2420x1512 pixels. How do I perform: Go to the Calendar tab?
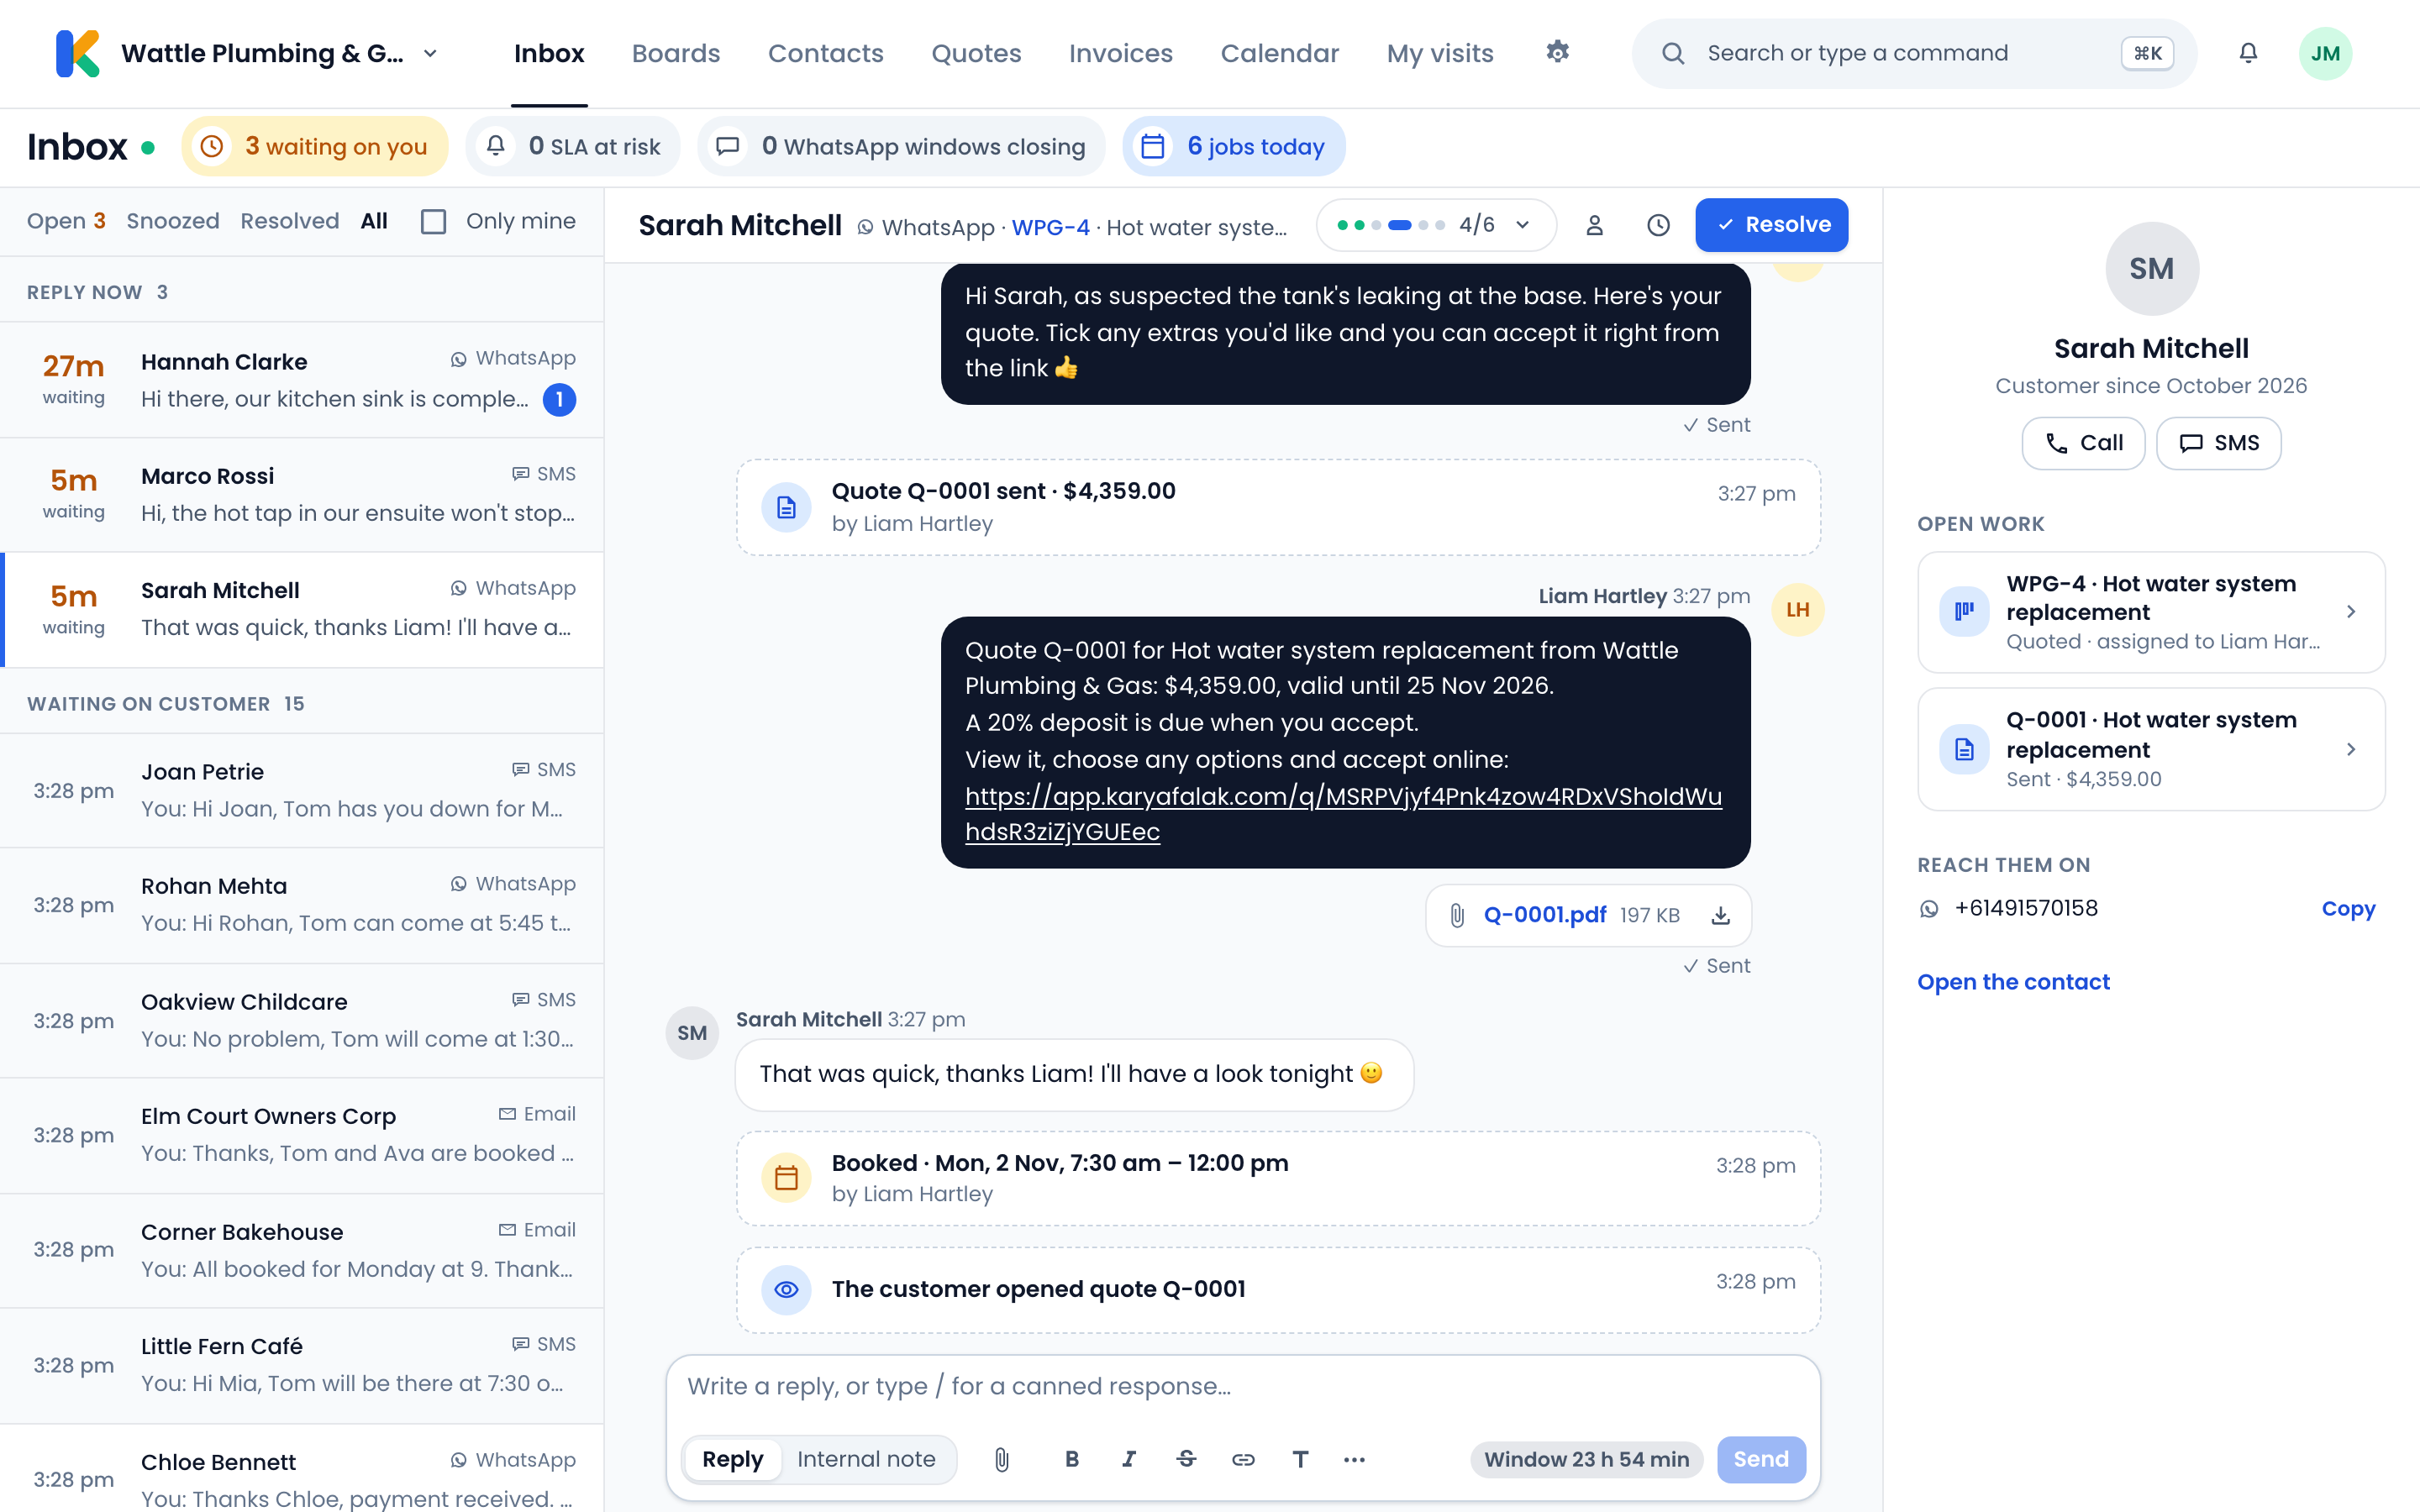coord(1279,53)
